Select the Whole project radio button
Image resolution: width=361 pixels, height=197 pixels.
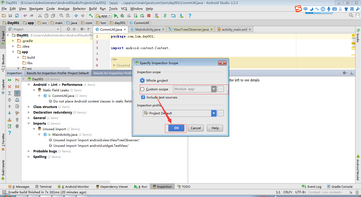[142, 80]
